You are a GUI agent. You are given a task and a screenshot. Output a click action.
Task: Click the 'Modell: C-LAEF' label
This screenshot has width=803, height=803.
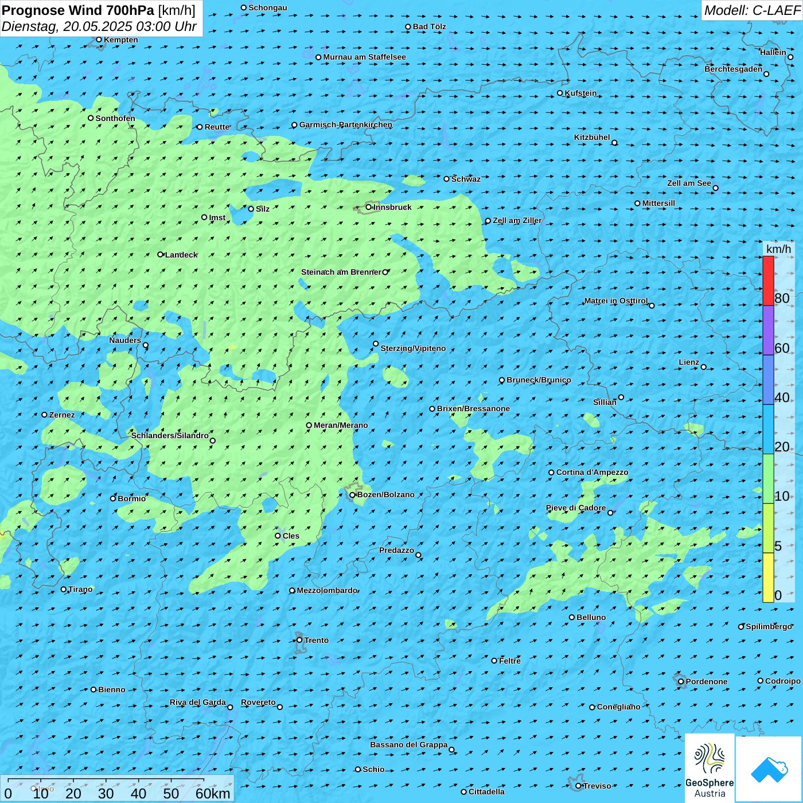click(751, 10)
